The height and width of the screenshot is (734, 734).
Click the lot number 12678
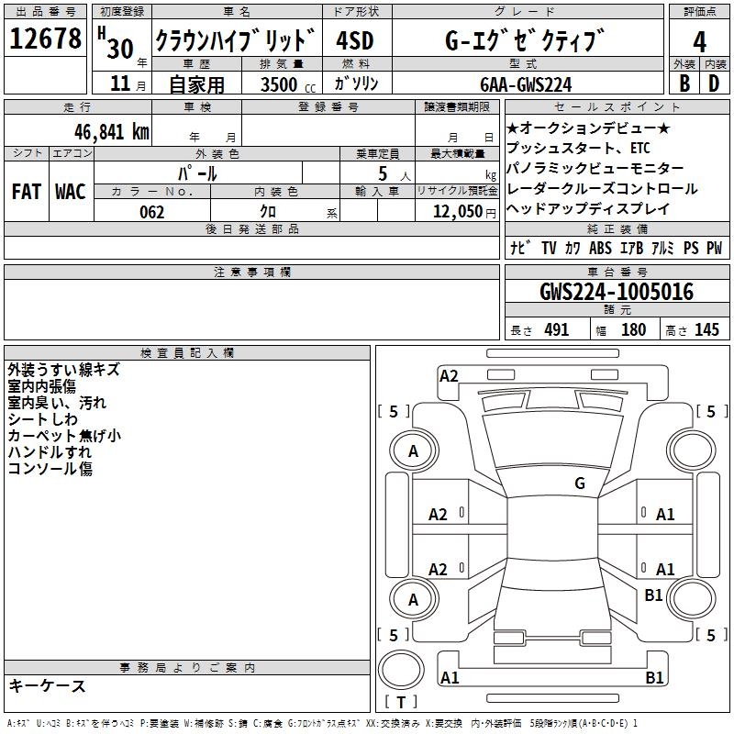(46, 39)
